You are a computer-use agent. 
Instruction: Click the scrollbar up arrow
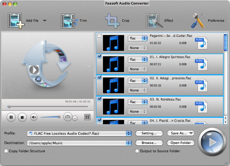coord(226,118)
